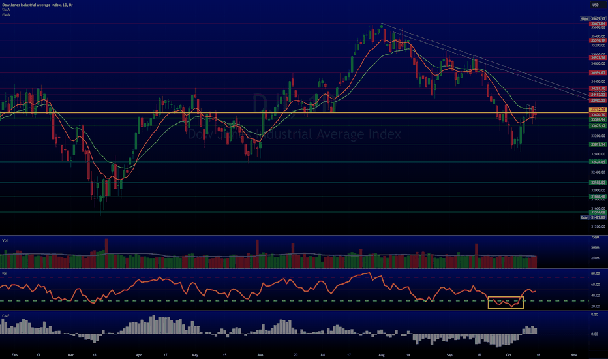Screen dimensions: 608x359
Task: Click the 34400.00 price axis tick
Action: (x=598, y=82)
